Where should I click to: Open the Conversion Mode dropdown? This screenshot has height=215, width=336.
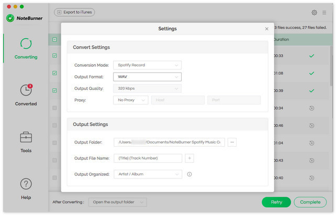coord(147,65)
